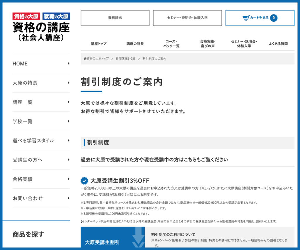Click the 割引制度 section heading
This screenshot has width=300, height=250.
pyautogui.click(x=98, y=143)
